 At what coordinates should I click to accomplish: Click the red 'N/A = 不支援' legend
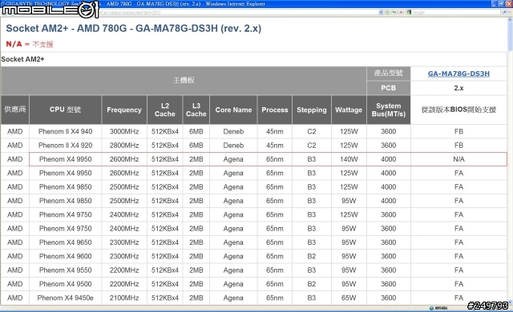pyautogui.click(x=30, y=44)
